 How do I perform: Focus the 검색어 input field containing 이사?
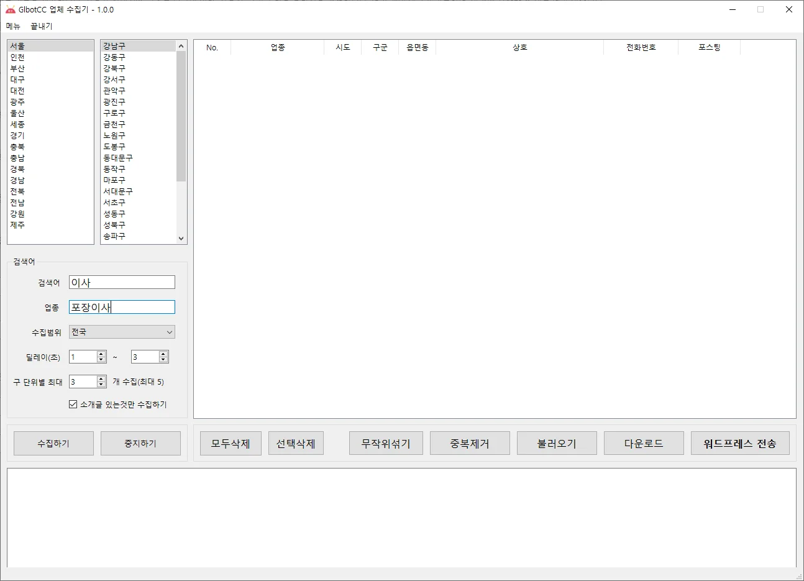coord(122,283)
